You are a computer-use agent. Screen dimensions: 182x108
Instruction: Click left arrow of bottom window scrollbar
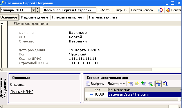[1, 107]
